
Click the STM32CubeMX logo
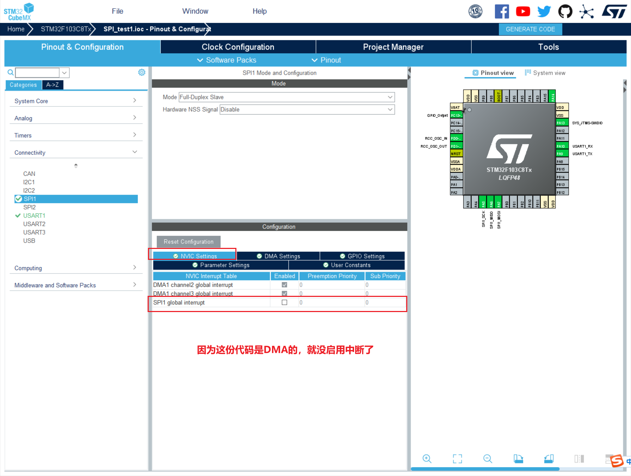coord(19,12)
